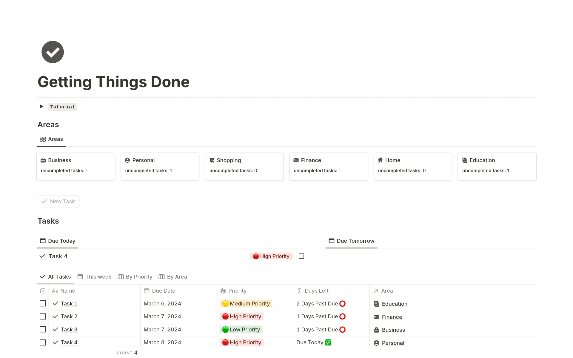Toggle the Task 1 completion checkbox
This screenshot has width=573, height=358.
coord(42,303)
